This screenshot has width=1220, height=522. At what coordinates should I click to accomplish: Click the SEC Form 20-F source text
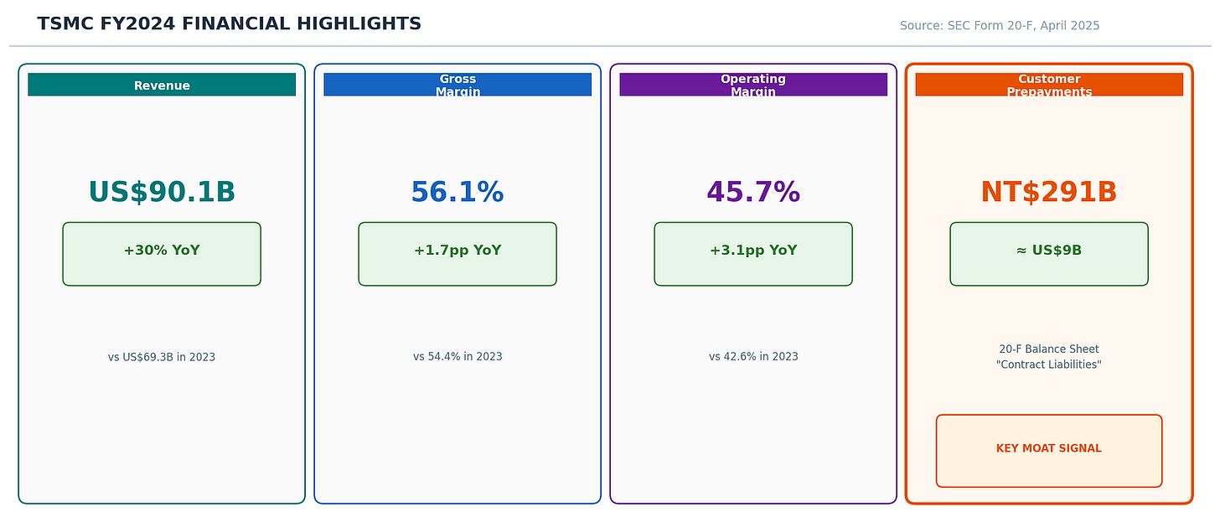[1000, 26]
